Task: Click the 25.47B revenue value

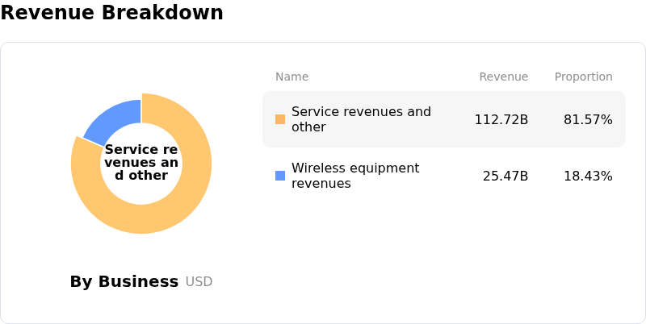Action: pos(505,176)
